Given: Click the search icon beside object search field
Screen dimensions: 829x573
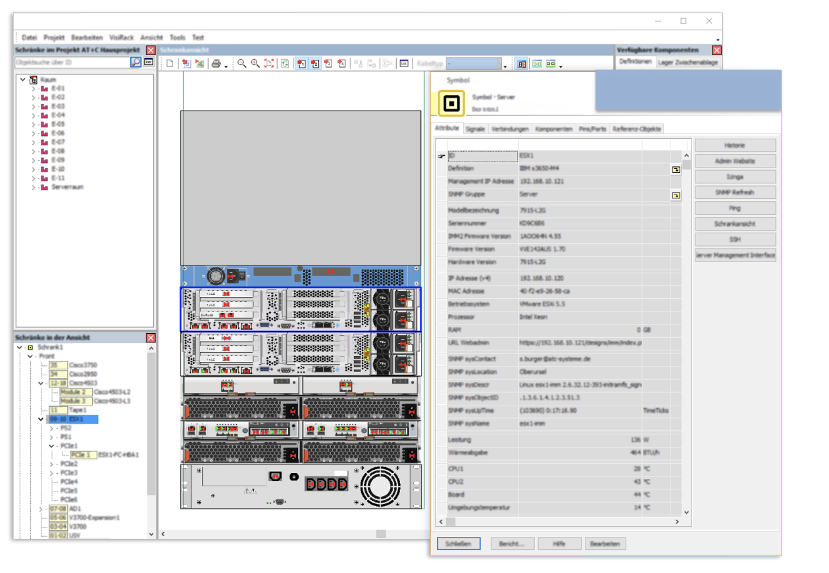Looking at the screenshot, I should 136,62.
